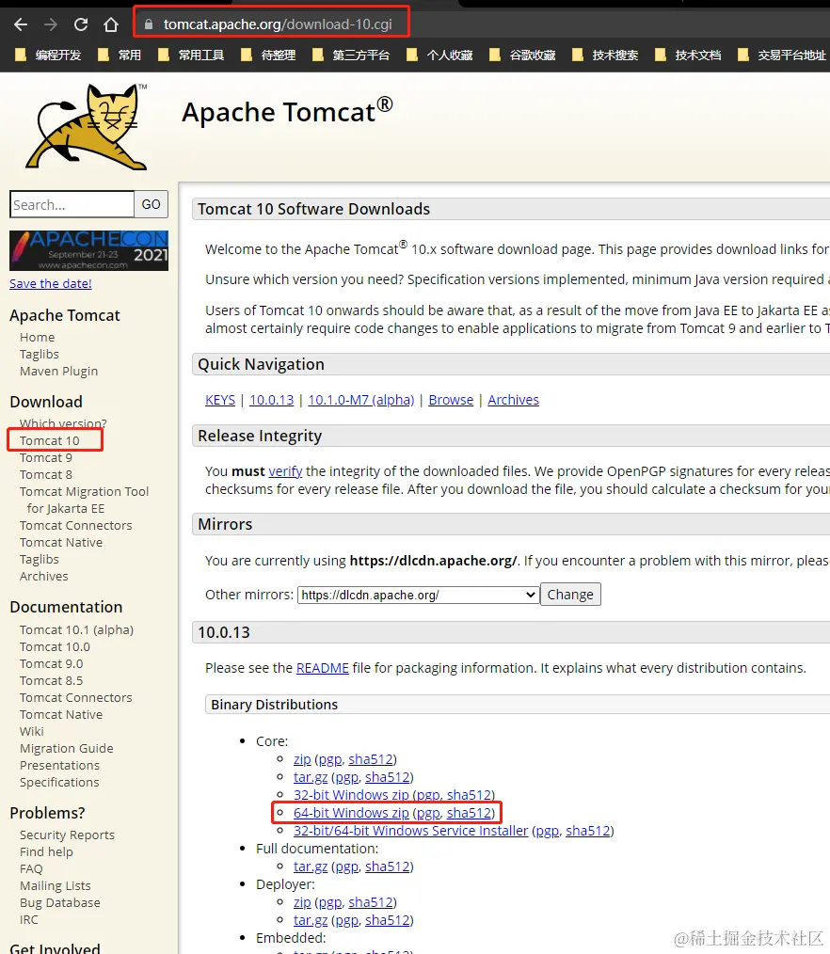The image size is (830, 954).
Task: Click the browser forward arrow
Action: pos(51,24)
